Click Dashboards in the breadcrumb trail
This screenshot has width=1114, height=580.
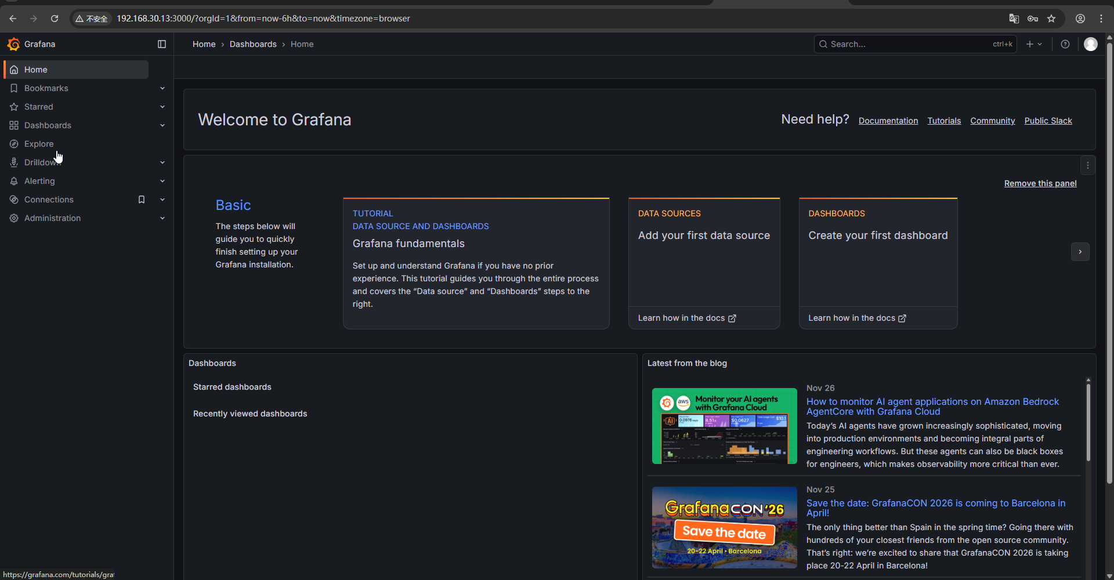pyautogui.click(x=253, y=44)
